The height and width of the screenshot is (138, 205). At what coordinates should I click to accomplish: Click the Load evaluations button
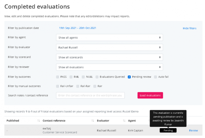(x=150, y=95)
